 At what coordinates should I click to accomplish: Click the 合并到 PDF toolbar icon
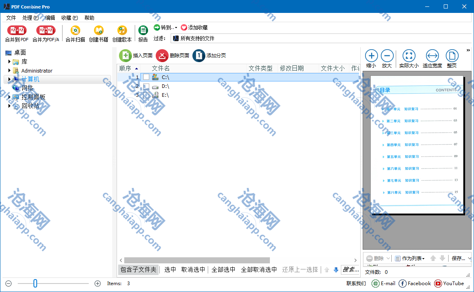point(17,30)
